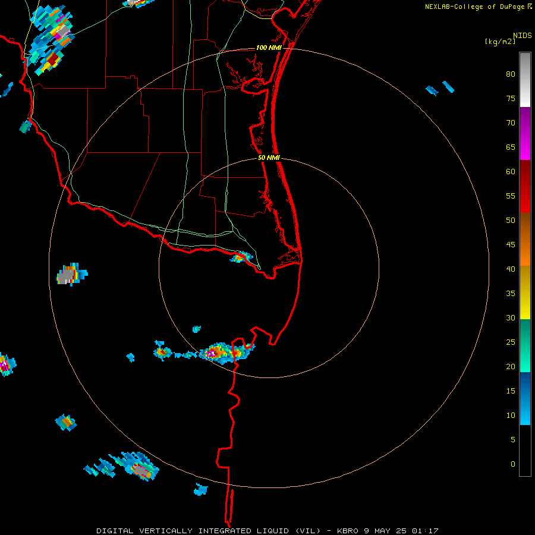535x535 pixels.
Task: Select the 50 NMI range ring label
Action: point(269,158)
